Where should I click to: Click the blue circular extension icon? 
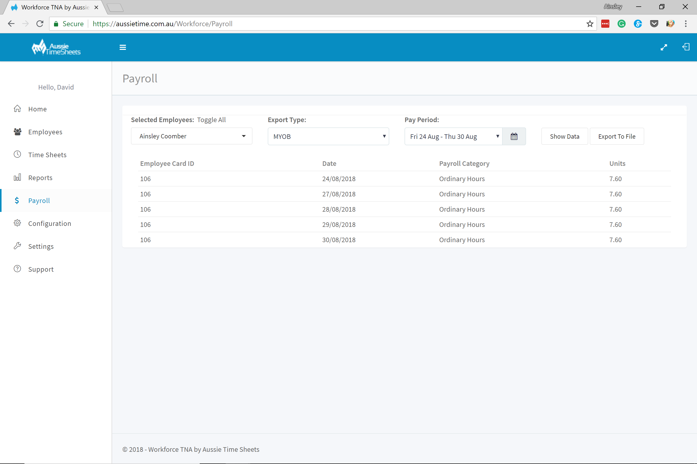638,24
